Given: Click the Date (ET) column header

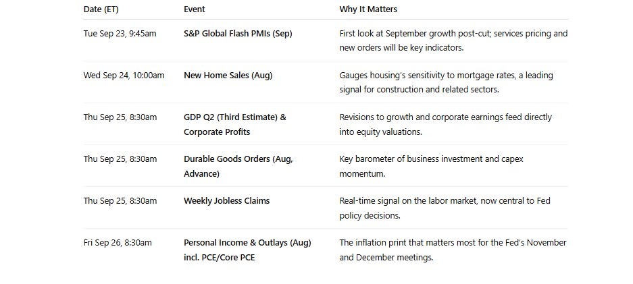Looking at the screenshot, I should click(x=101, y=9).
